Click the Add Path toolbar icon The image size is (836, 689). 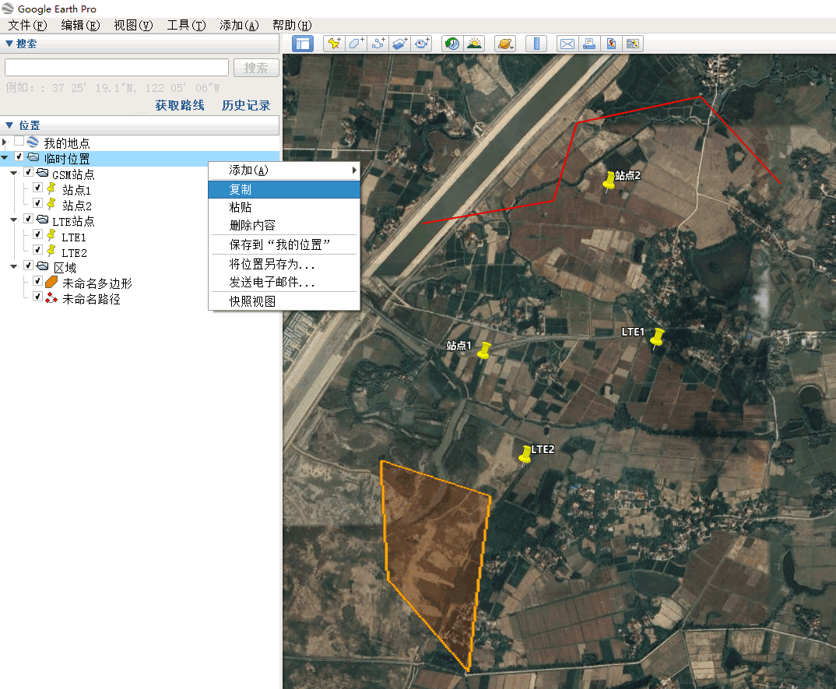378,44
